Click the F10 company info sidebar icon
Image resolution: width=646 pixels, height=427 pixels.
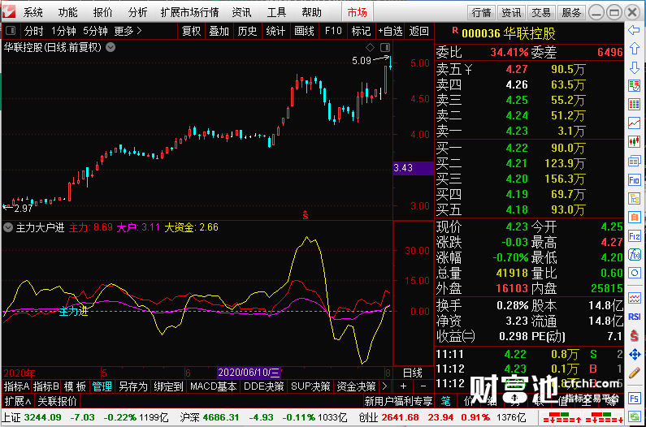pyautogui.click(x=634, y=180)
